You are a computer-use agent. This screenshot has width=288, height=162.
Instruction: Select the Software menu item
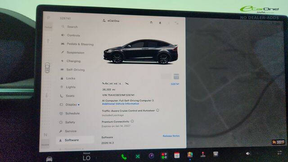point(75,140)
